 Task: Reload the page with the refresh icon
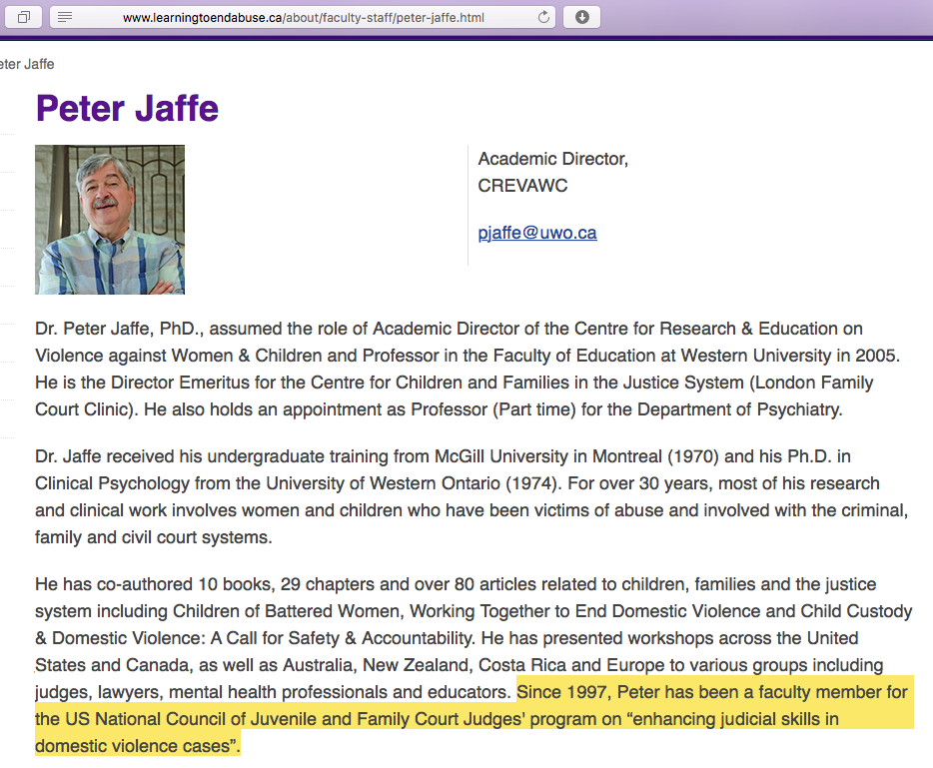[x=544, y=17]
